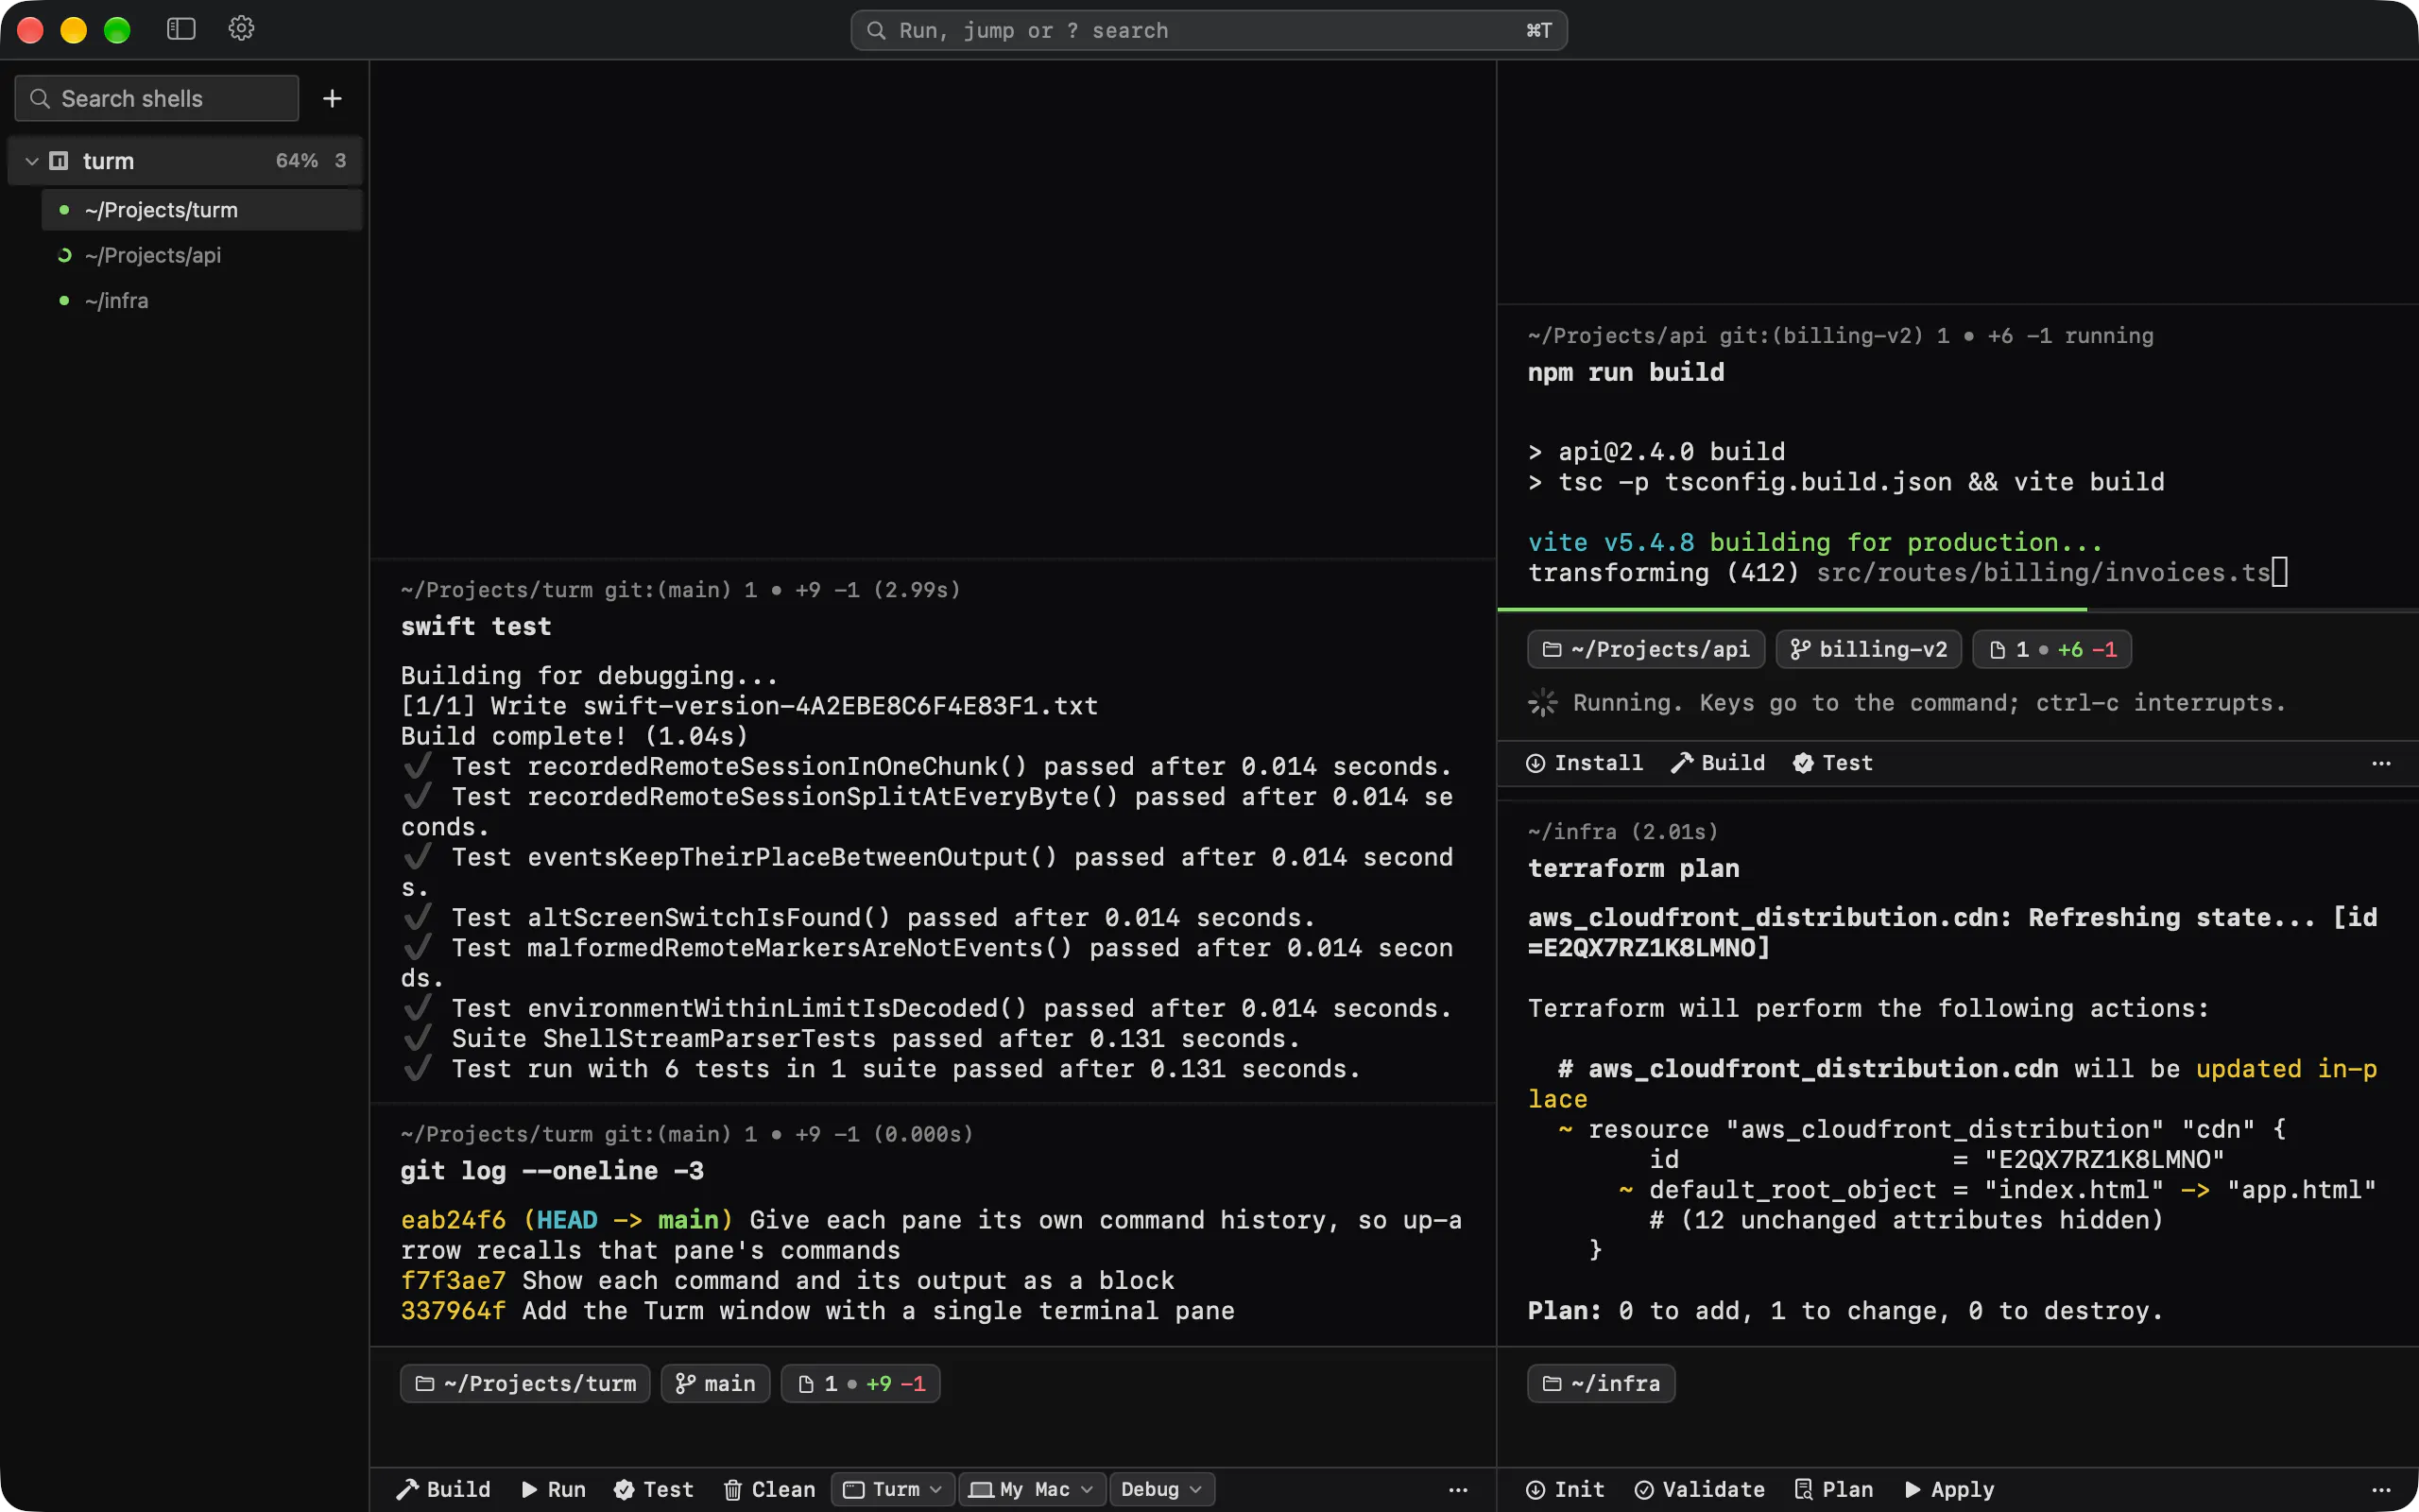Click Apply in infra pane toolbar

pyautogui.click(x=1949, y=1489)
